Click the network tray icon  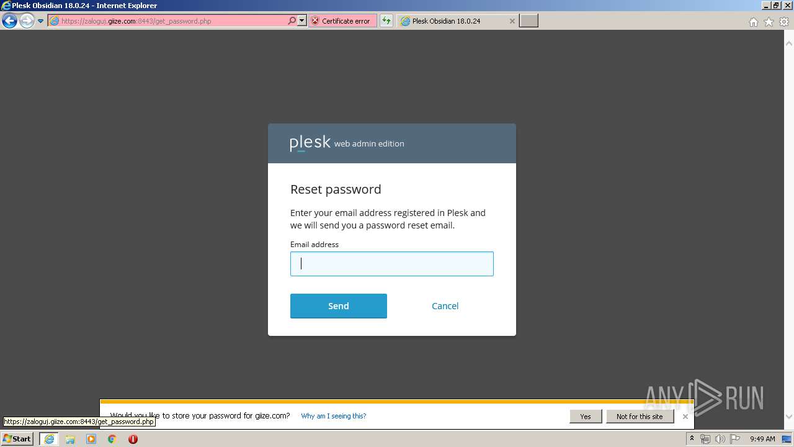pos(705,439)
